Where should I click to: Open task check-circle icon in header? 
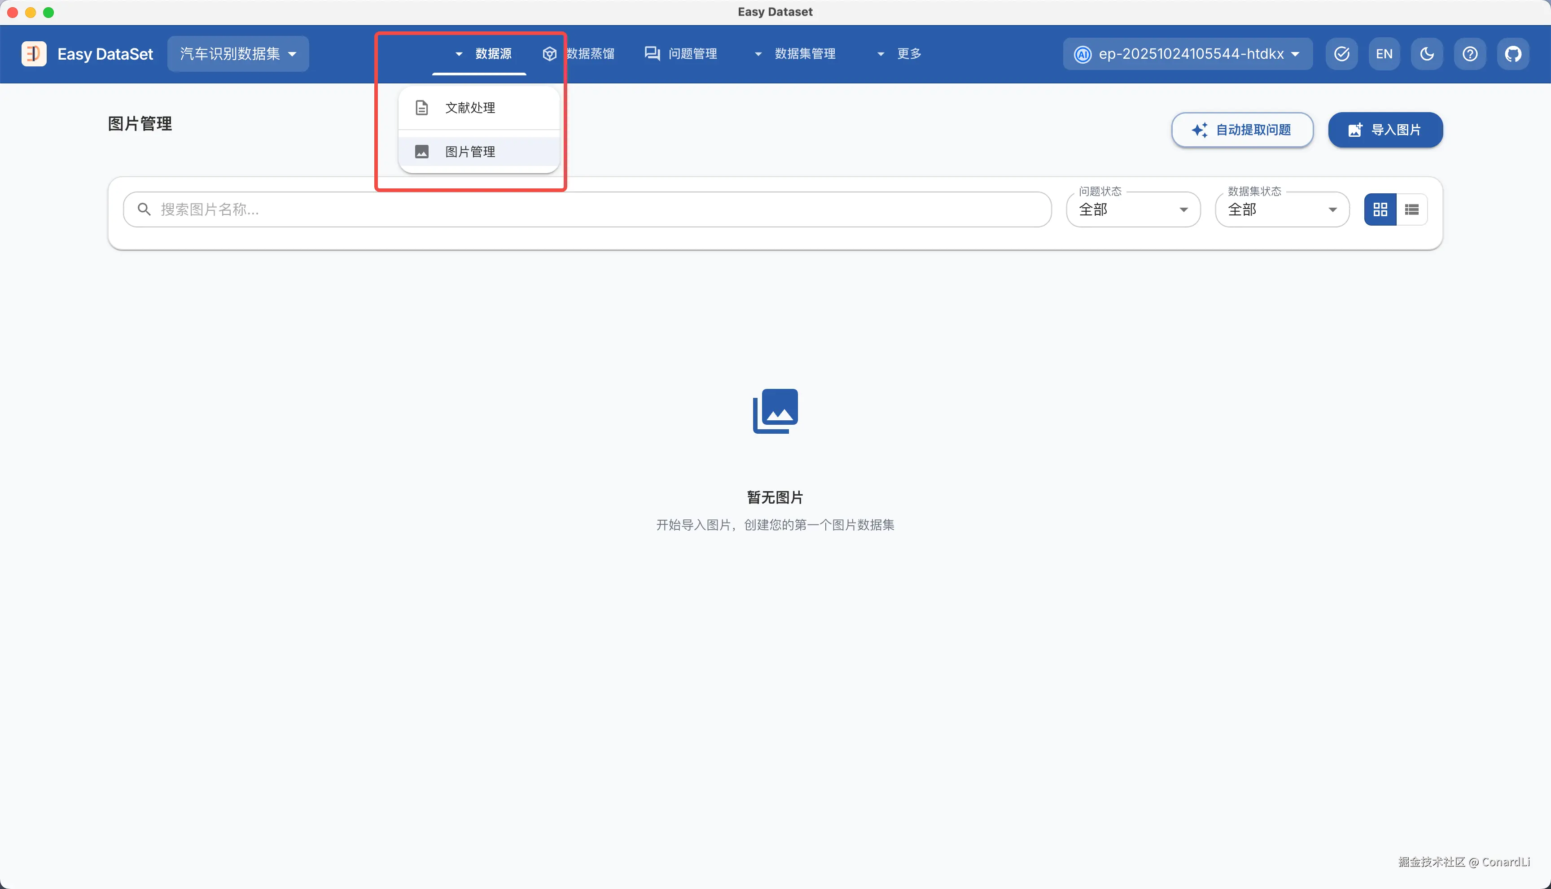coord(1341,54)
